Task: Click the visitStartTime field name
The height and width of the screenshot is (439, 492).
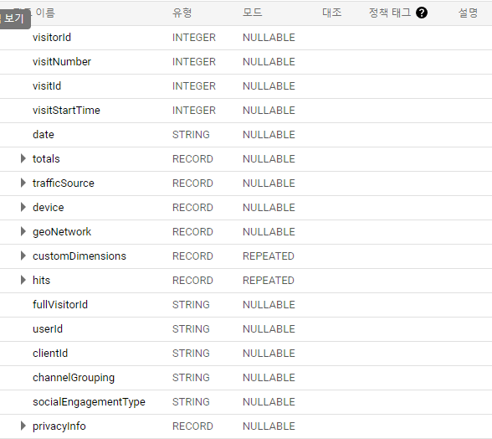Action: click(66, 111)
